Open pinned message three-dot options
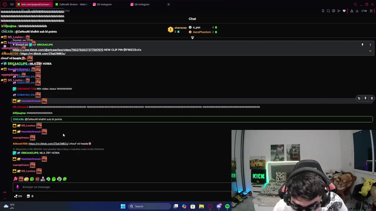Image resolution: width=376 pixels, height=211 pixels. click(370, 45)
